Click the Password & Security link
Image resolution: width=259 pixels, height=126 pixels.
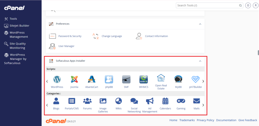70,36
